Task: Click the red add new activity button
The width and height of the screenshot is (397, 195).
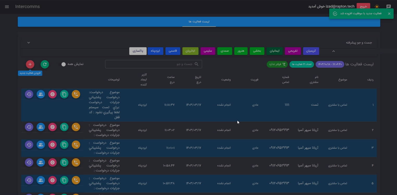Action: tap(30, 64)
